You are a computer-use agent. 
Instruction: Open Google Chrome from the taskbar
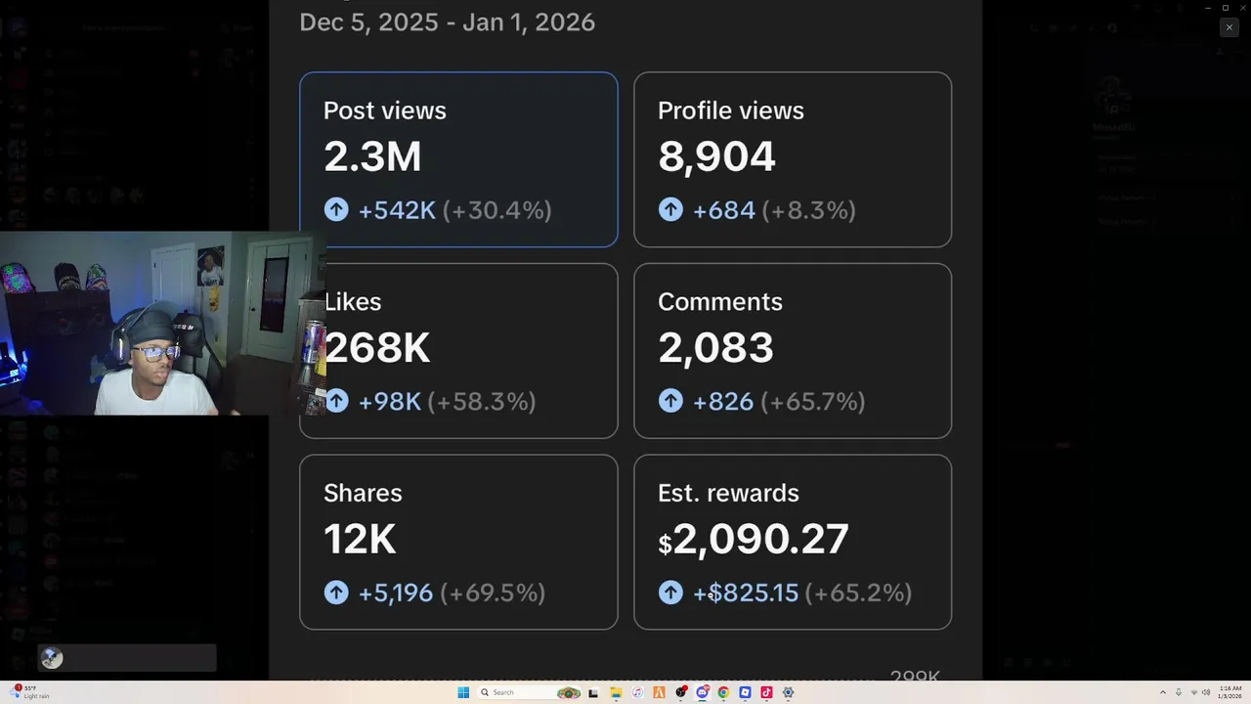tap(723, 692)
